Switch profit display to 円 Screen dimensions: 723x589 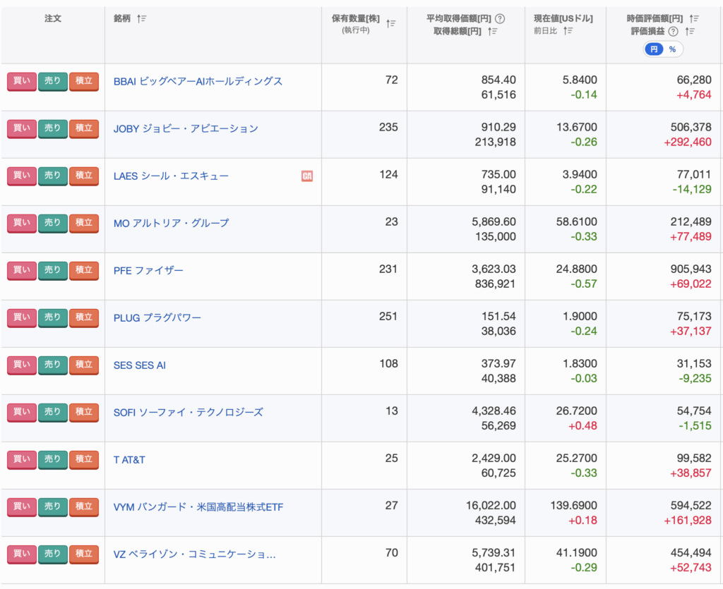(x=654, y=49)
